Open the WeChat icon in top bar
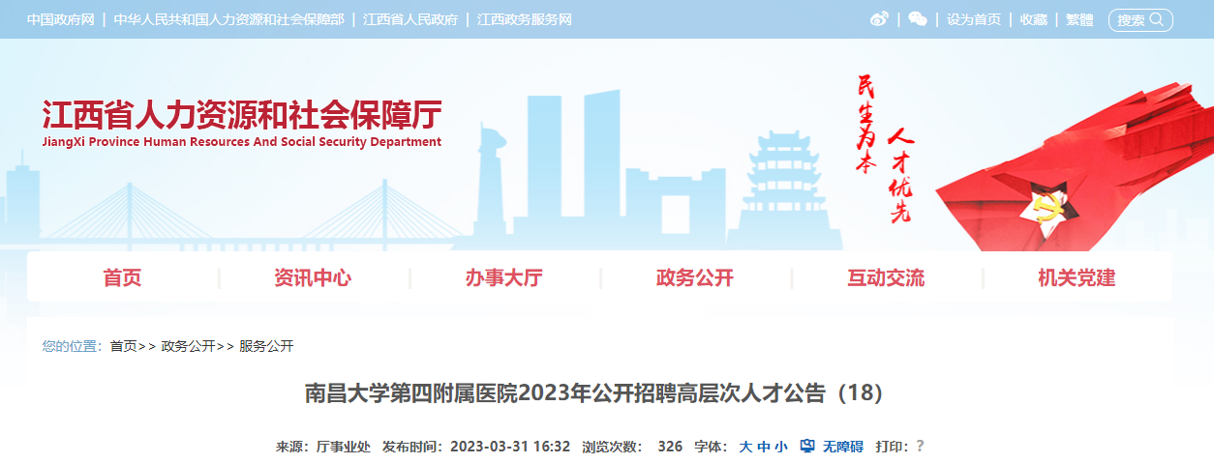Screen dimensions: 1214x464 tap(918, 19)
